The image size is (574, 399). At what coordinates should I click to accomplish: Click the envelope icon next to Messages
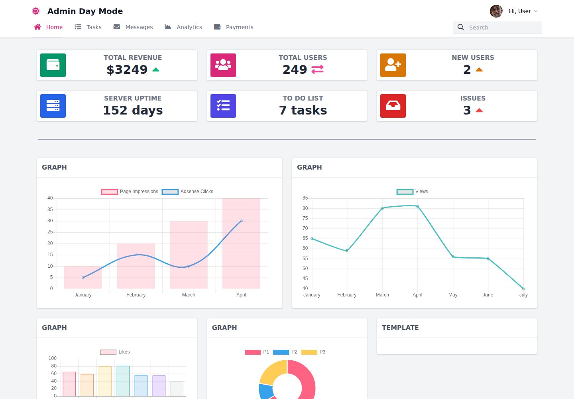117,27
